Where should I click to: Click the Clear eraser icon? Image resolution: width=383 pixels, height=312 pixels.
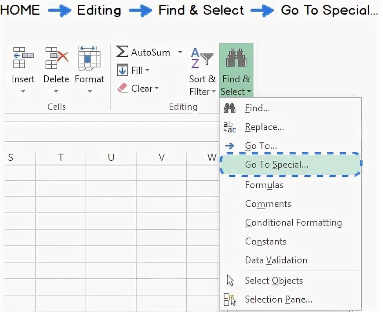tap(122, 88)
